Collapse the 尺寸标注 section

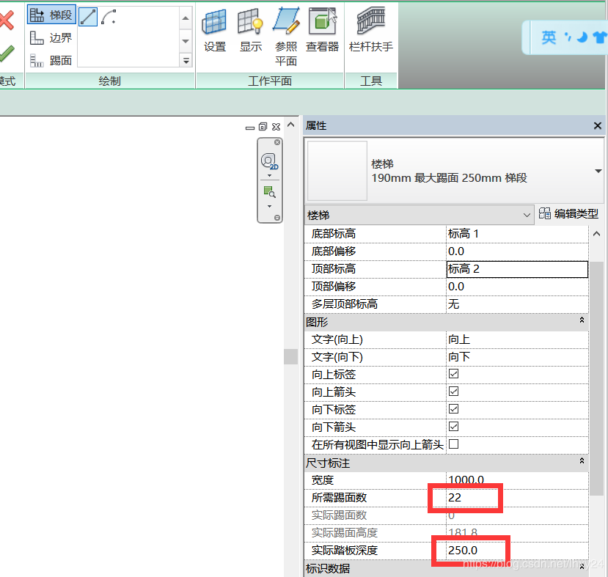click(582, 461)
